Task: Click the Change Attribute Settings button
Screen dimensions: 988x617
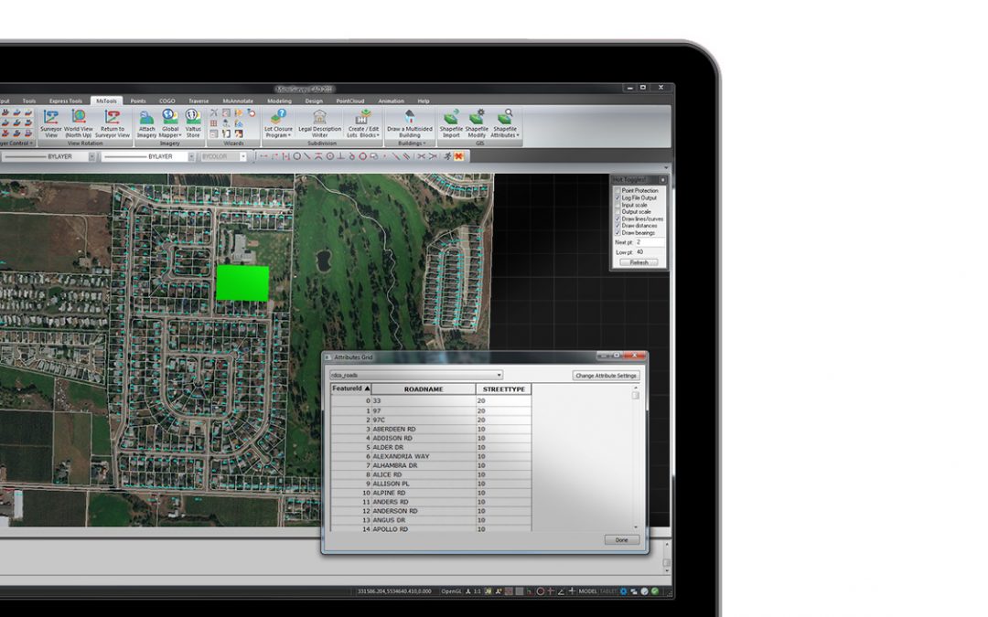Action: pos(607,376)
